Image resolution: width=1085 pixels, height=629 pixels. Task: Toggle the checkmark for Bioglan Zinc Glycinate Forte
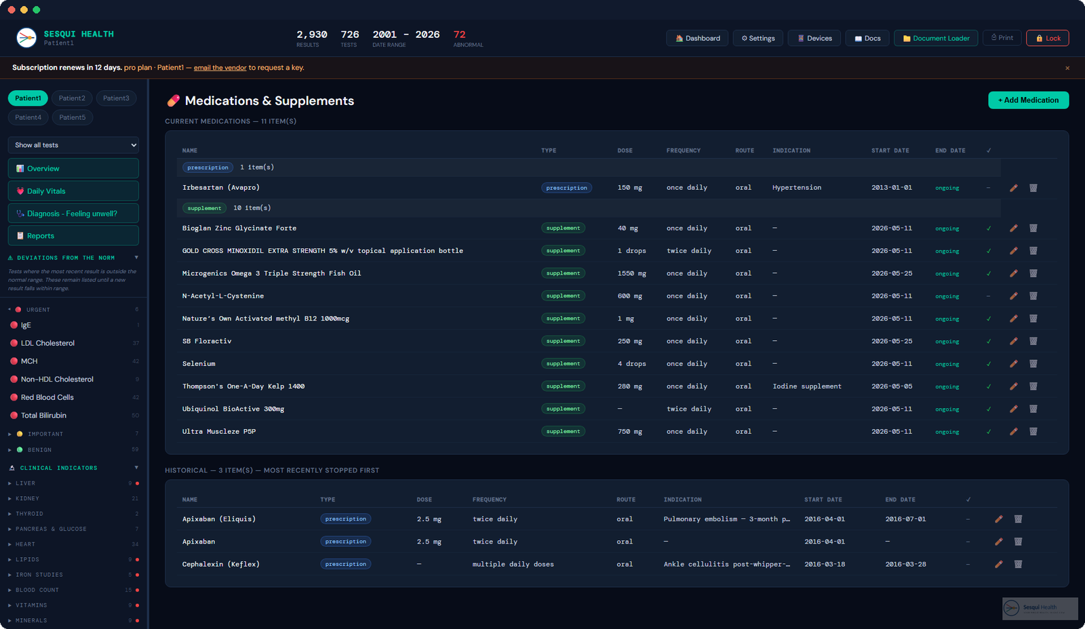[x=989, y=228]
